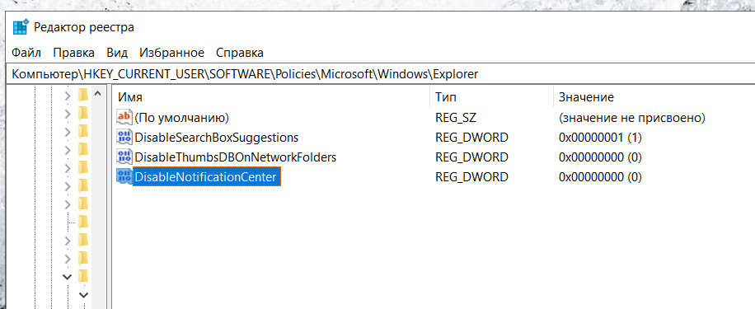The height and width of the screenshot is (309, 755).
Task: Click the Registry Editor title bar icon
Action: pyautogui.click(x=21, y=27)
